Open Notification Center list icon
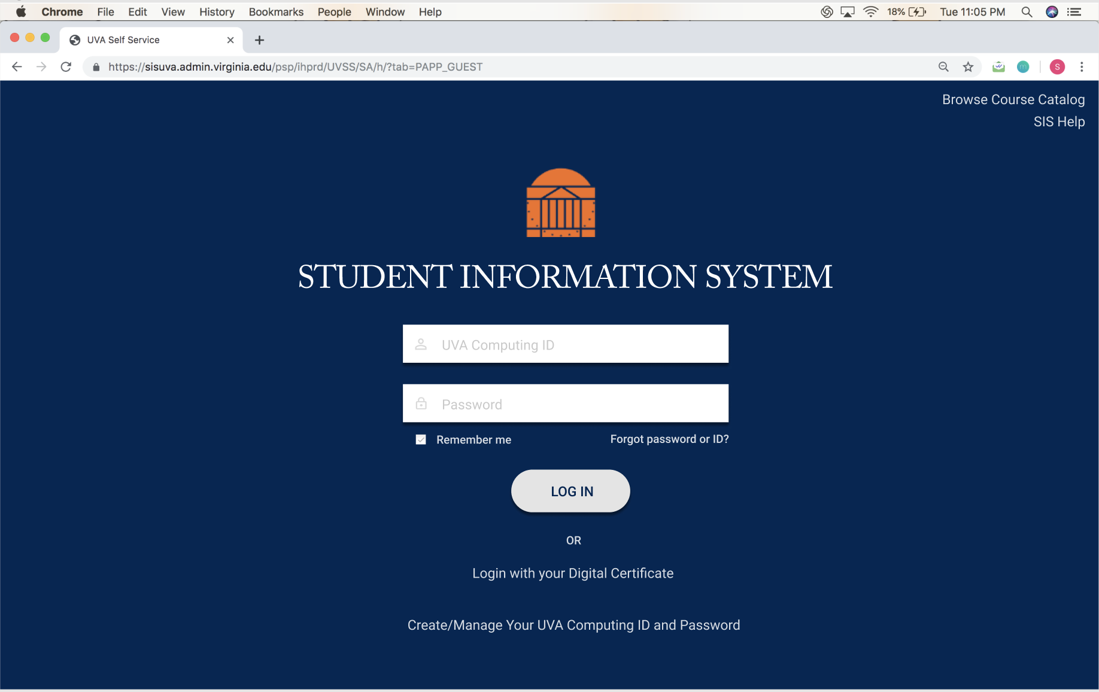This screenshot has height=692, width=1099. pyautogui.click(x=1074, y=12)
